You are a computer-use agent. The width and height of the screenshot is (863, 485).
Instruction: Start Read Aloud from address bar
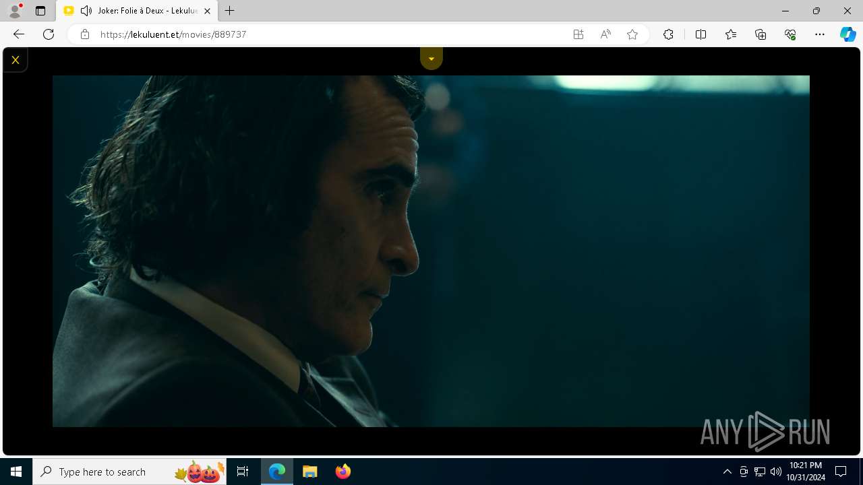(x=605, y=34)
